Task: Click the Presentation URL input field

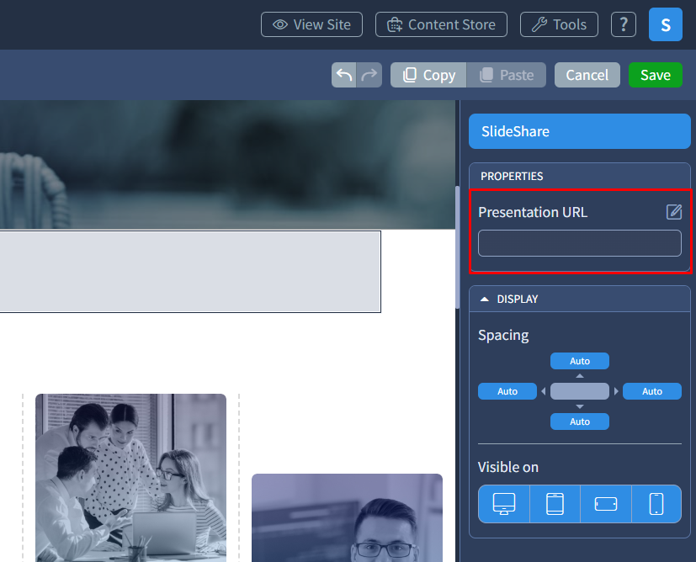Action: [580, 244]
